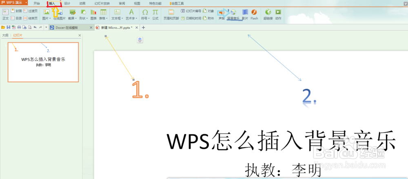Insert 幻灯片编号 slide number
The height and width of the screenshot is (179, 408).
(191, 11)
